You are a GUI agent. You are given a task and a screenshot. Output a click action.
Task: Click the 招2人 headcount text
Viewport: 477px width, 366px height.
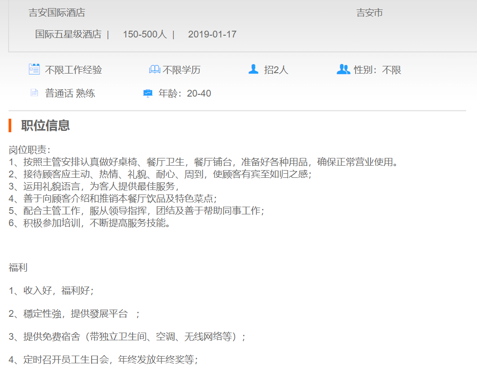(x=276, y=70)
